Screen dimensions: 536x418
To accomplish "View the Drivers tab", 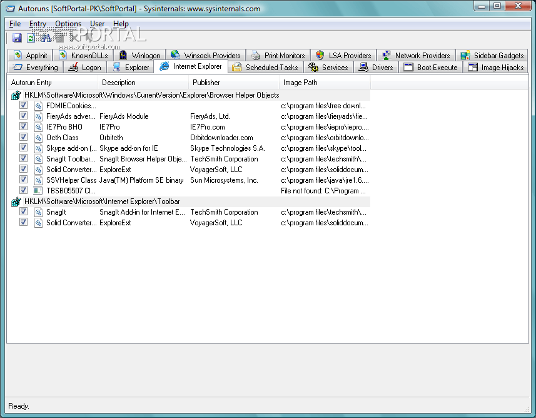I will pyautogui.click(x=376, y=68).
